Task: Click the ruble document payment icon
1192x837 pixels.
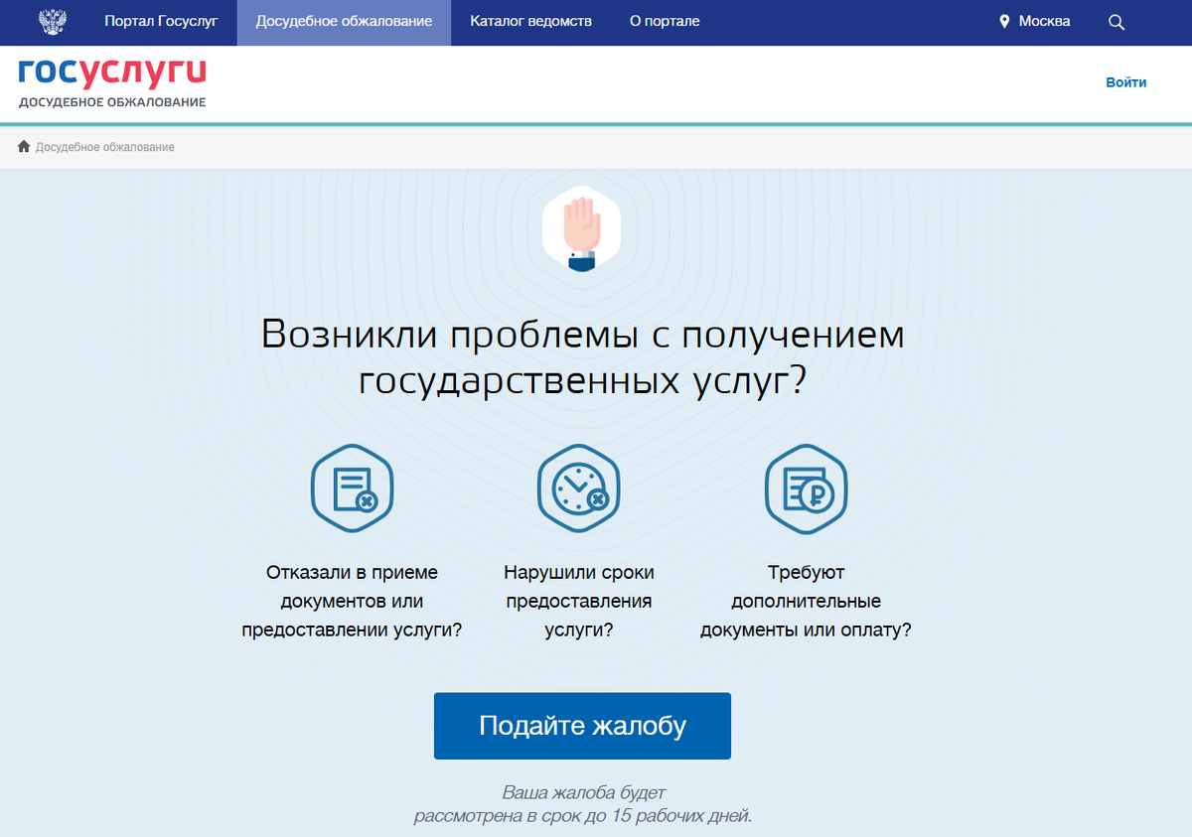Action: tap(806, 489)
